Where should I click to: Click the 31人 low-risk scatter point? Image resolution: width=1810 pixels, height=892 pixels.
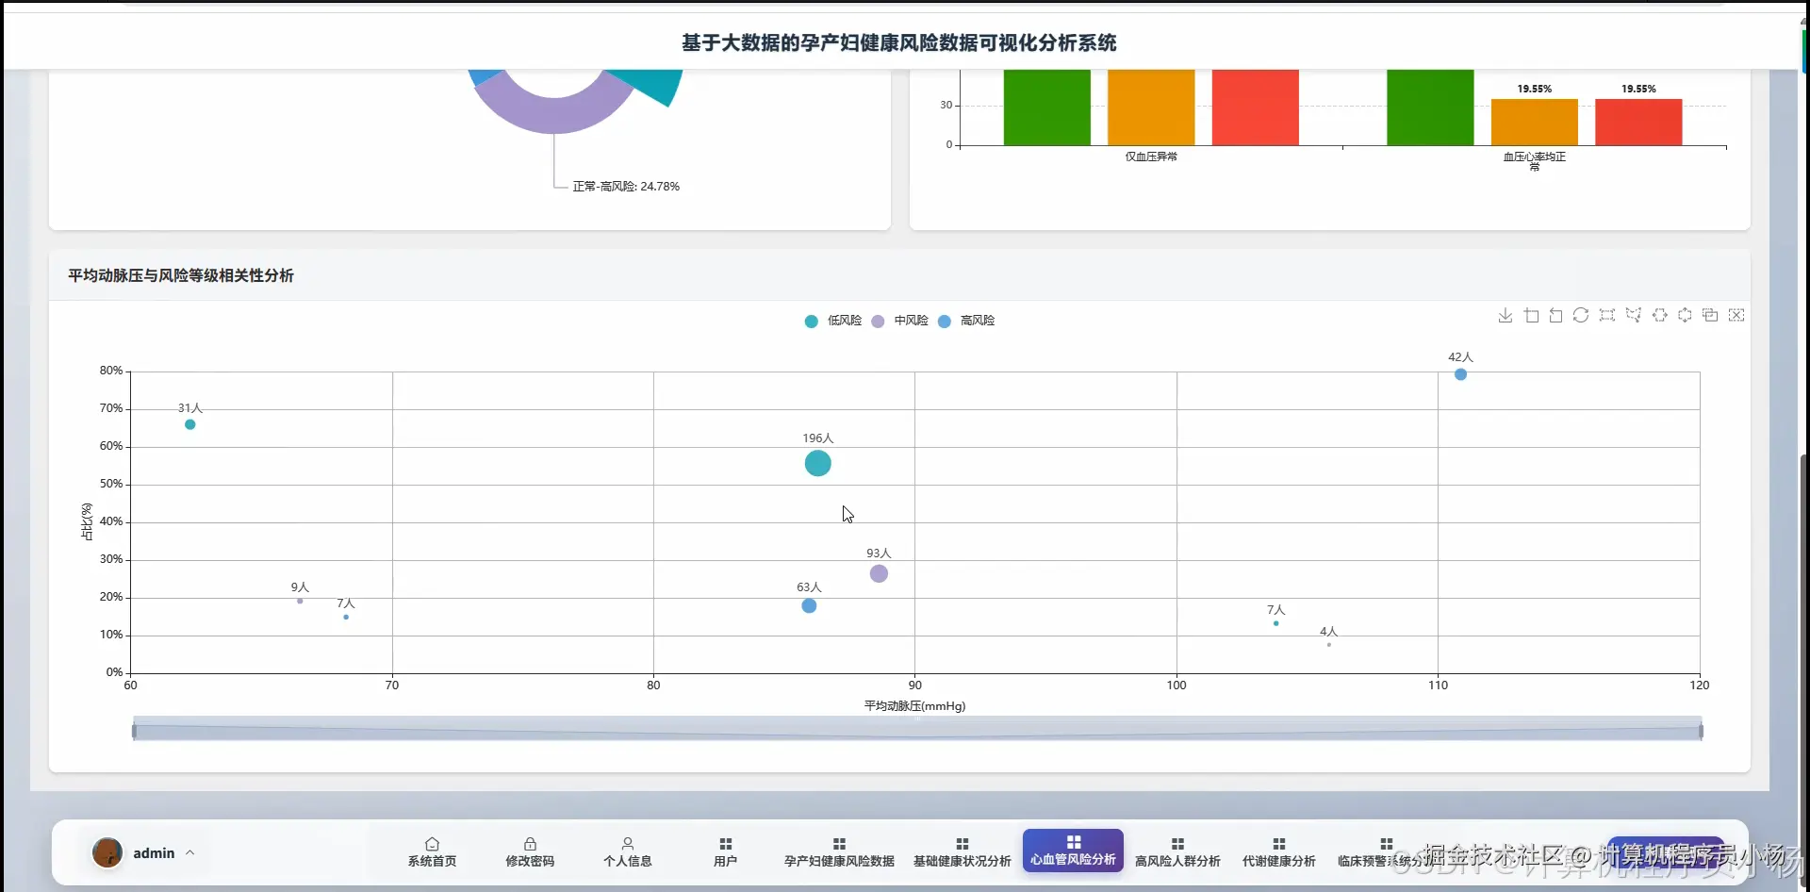189,424
